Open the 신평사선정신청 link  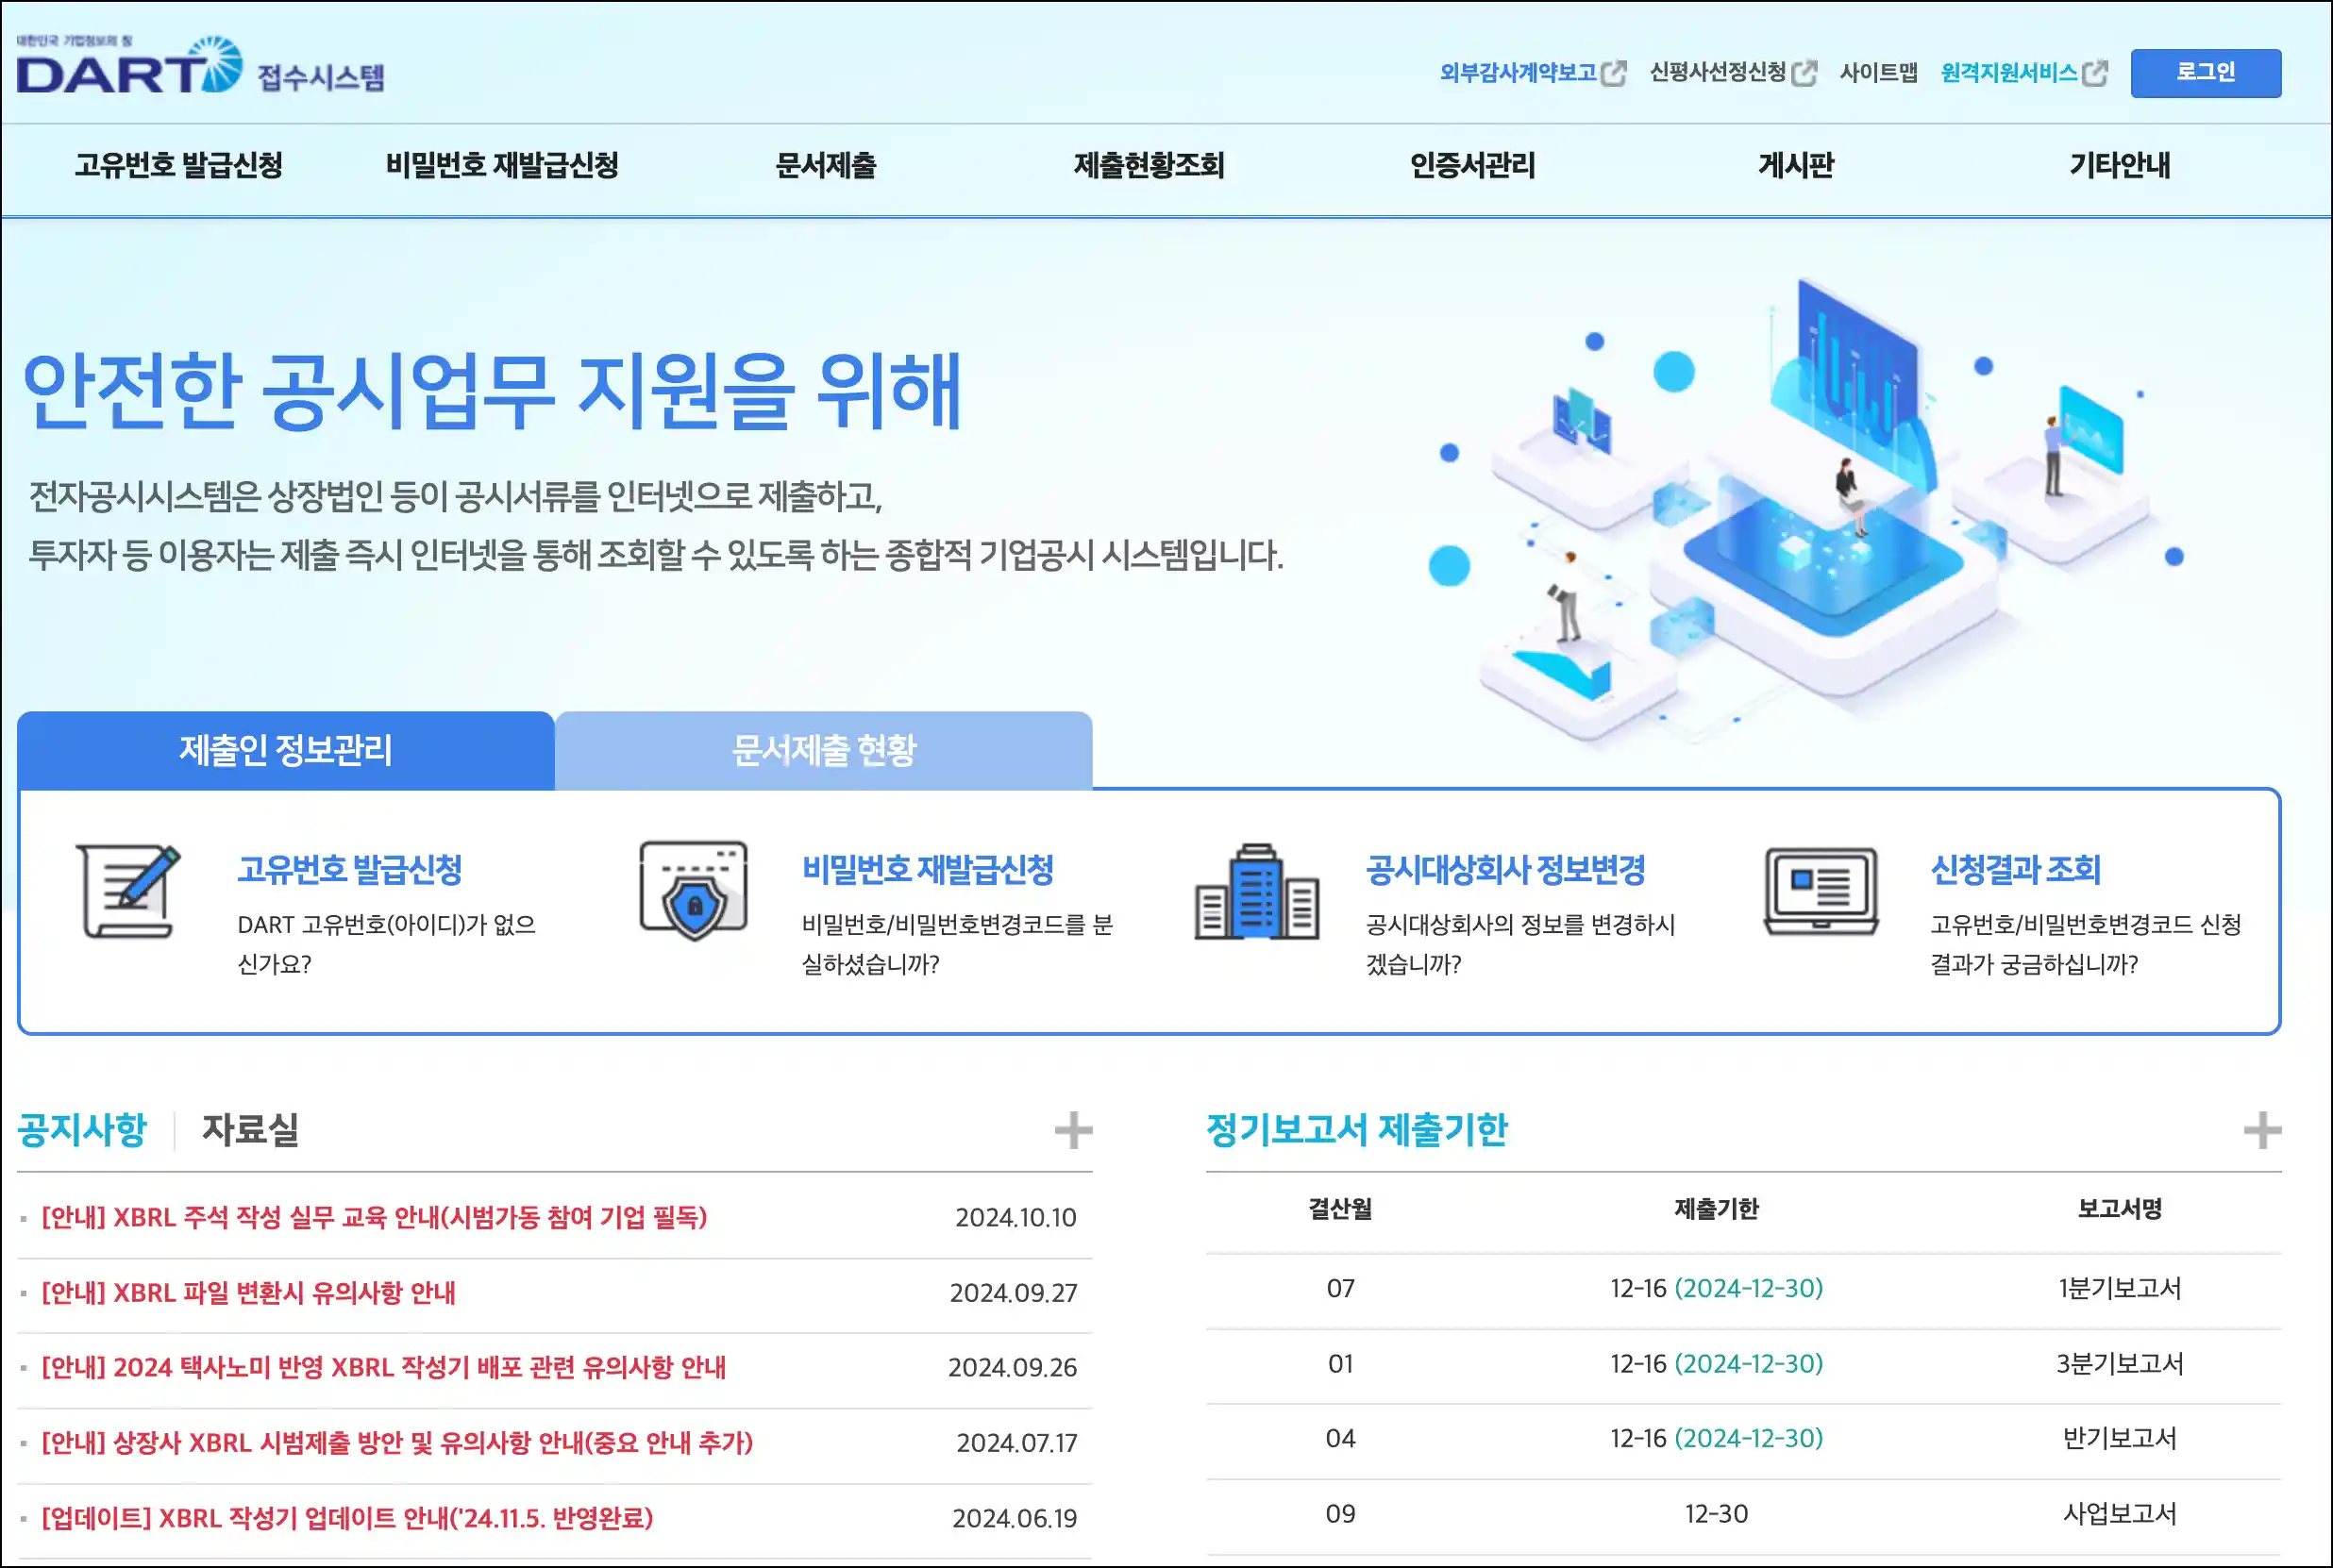[1718, 73]
